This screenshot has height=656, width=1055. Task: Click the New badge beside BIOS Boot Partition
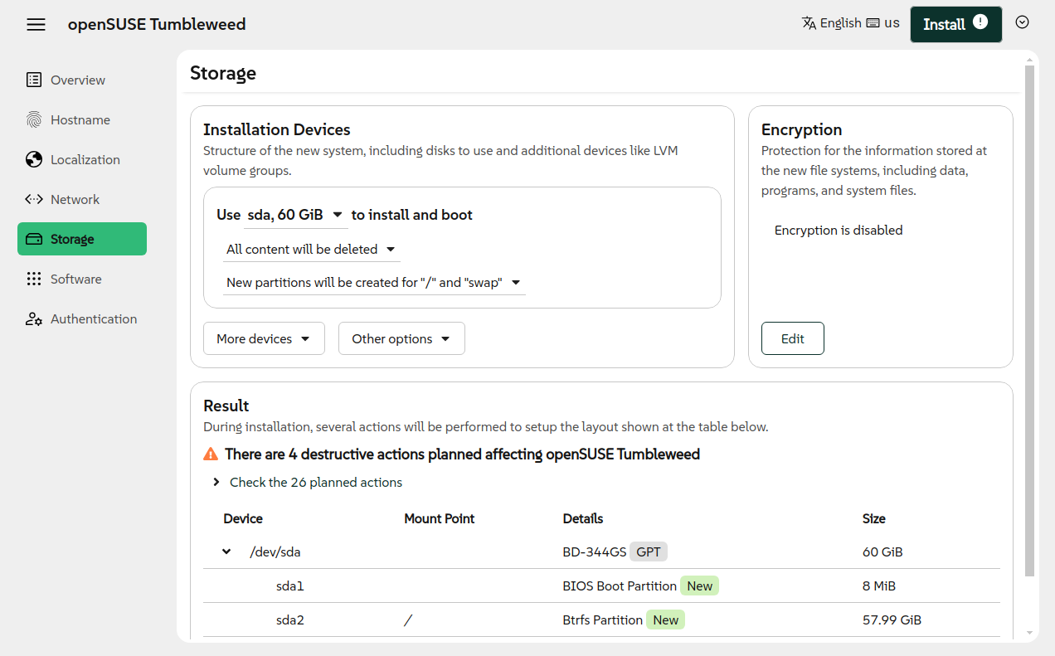[699, 586]
